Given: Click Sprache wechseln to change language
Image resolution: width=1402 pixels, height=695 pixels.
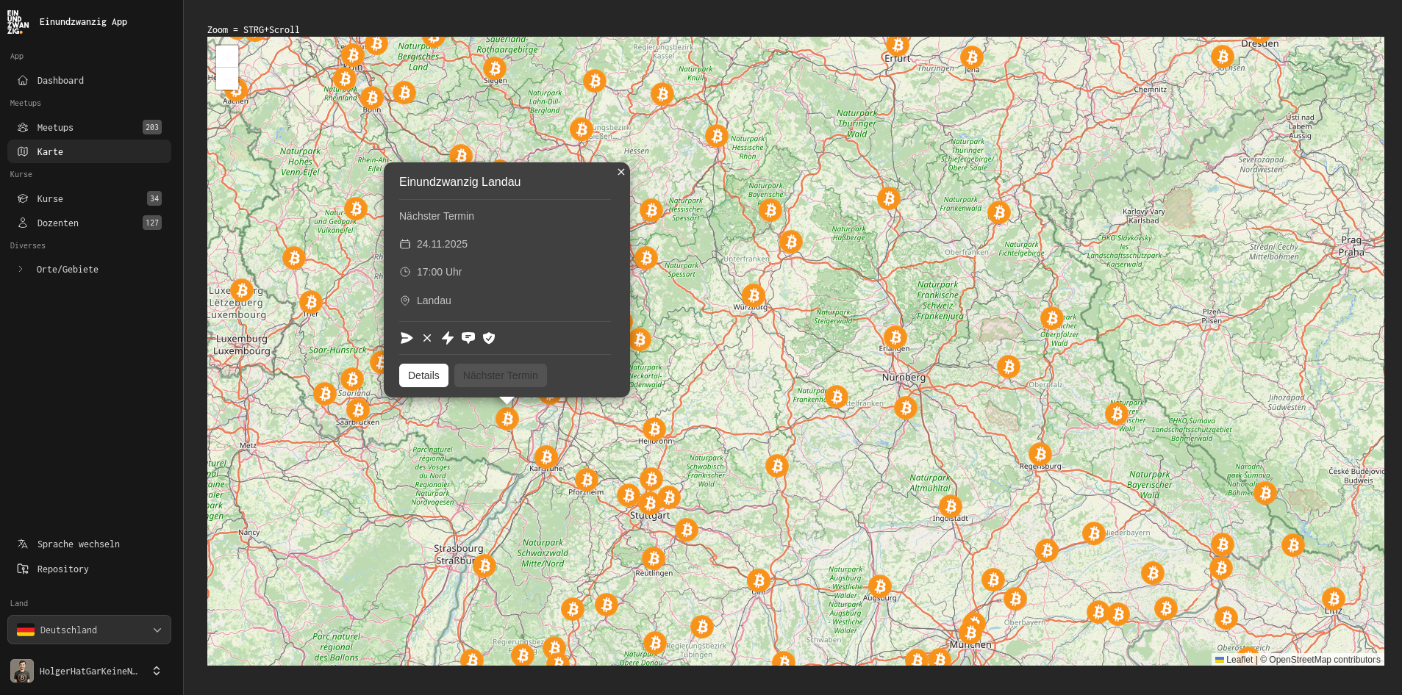Looking at the screenshot, I should coord(78,544).
